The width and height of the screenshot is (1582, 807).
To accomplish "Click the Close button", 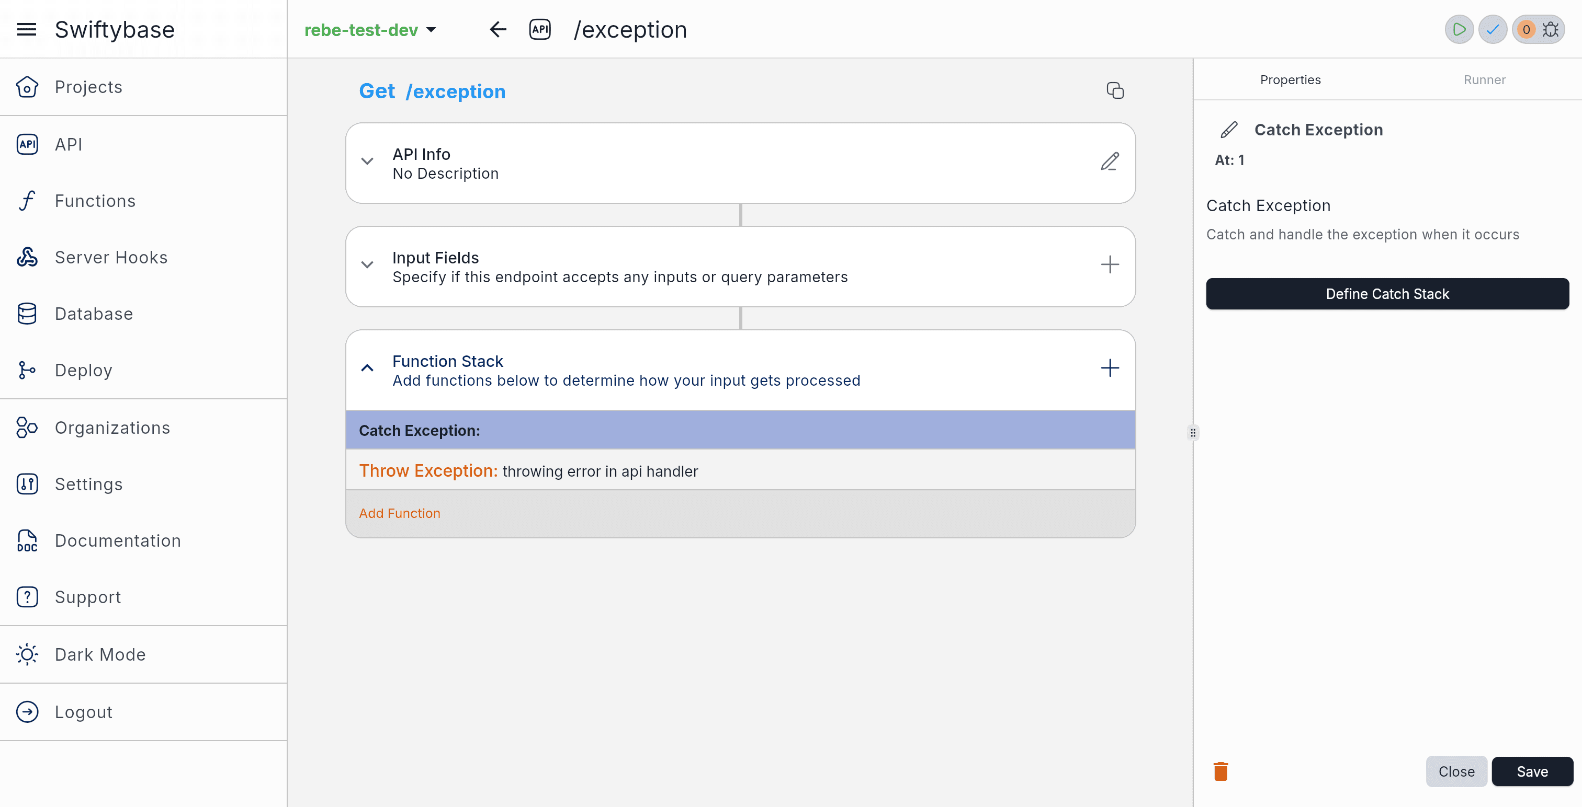I will tap(1456, 772).
